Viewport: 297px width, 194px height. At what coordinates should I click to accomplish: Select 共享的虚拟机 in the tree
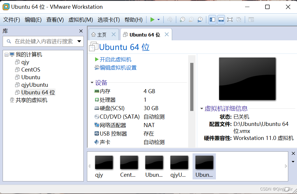(x=29, y=100)
